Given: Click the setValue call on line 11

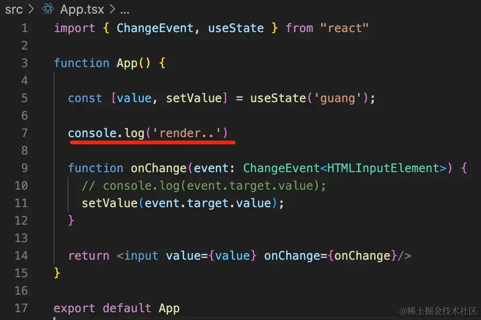Looking at the screenshot, I should 109,203.
